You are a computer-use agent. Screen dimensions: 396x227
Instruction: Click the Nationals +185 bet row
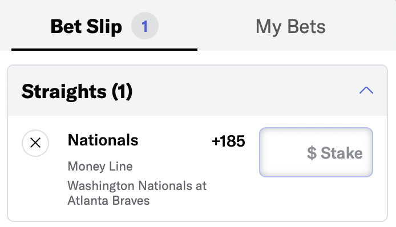[x=197, y=168]
